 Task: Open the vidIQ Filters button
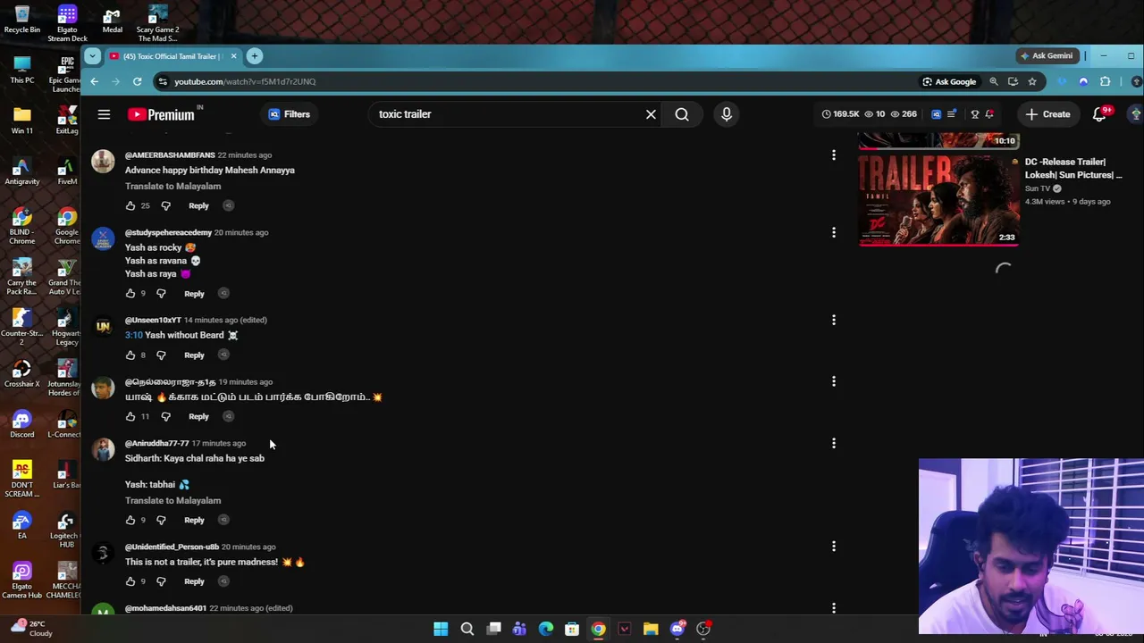[x=289, y=114]
